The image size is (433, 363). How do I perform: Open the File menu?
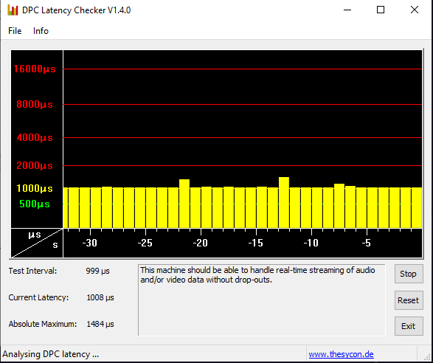tap(15, 31)
